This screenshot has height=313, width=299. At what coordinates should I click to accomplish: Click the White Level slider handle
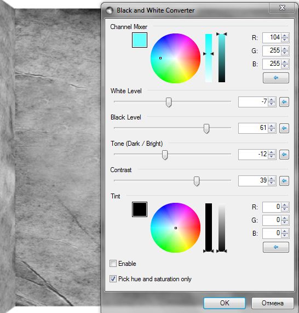tap(169, 102)
